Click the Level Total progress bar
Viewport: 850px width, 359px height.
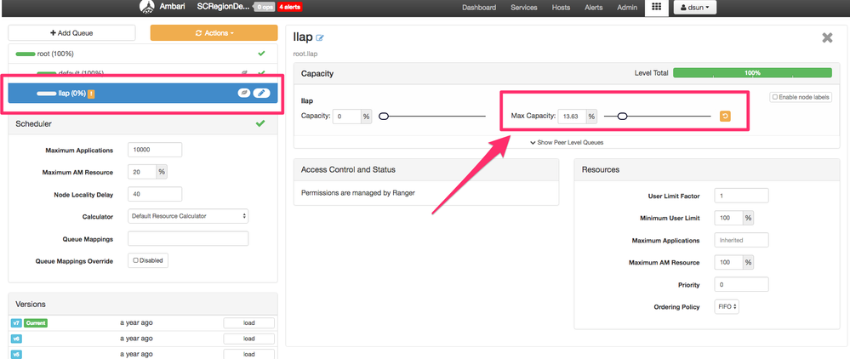tap(752, 72)
